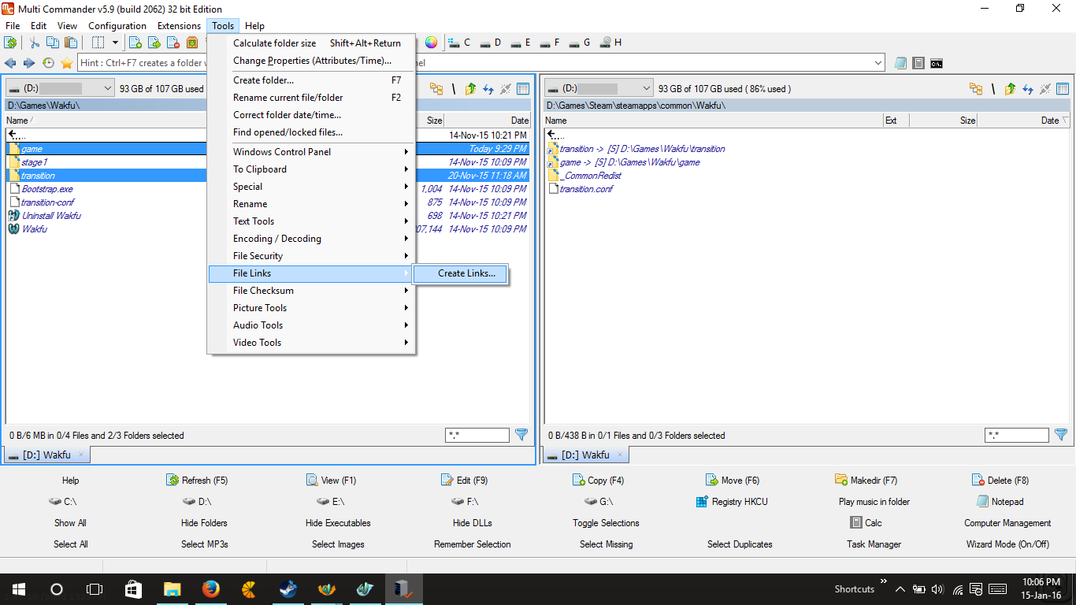Select Find opened/locked files... menu entry

[311, 132]
